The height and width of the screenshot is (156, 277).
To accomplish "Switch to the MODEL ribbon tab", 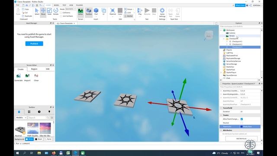I will click(x=57, y=5).
